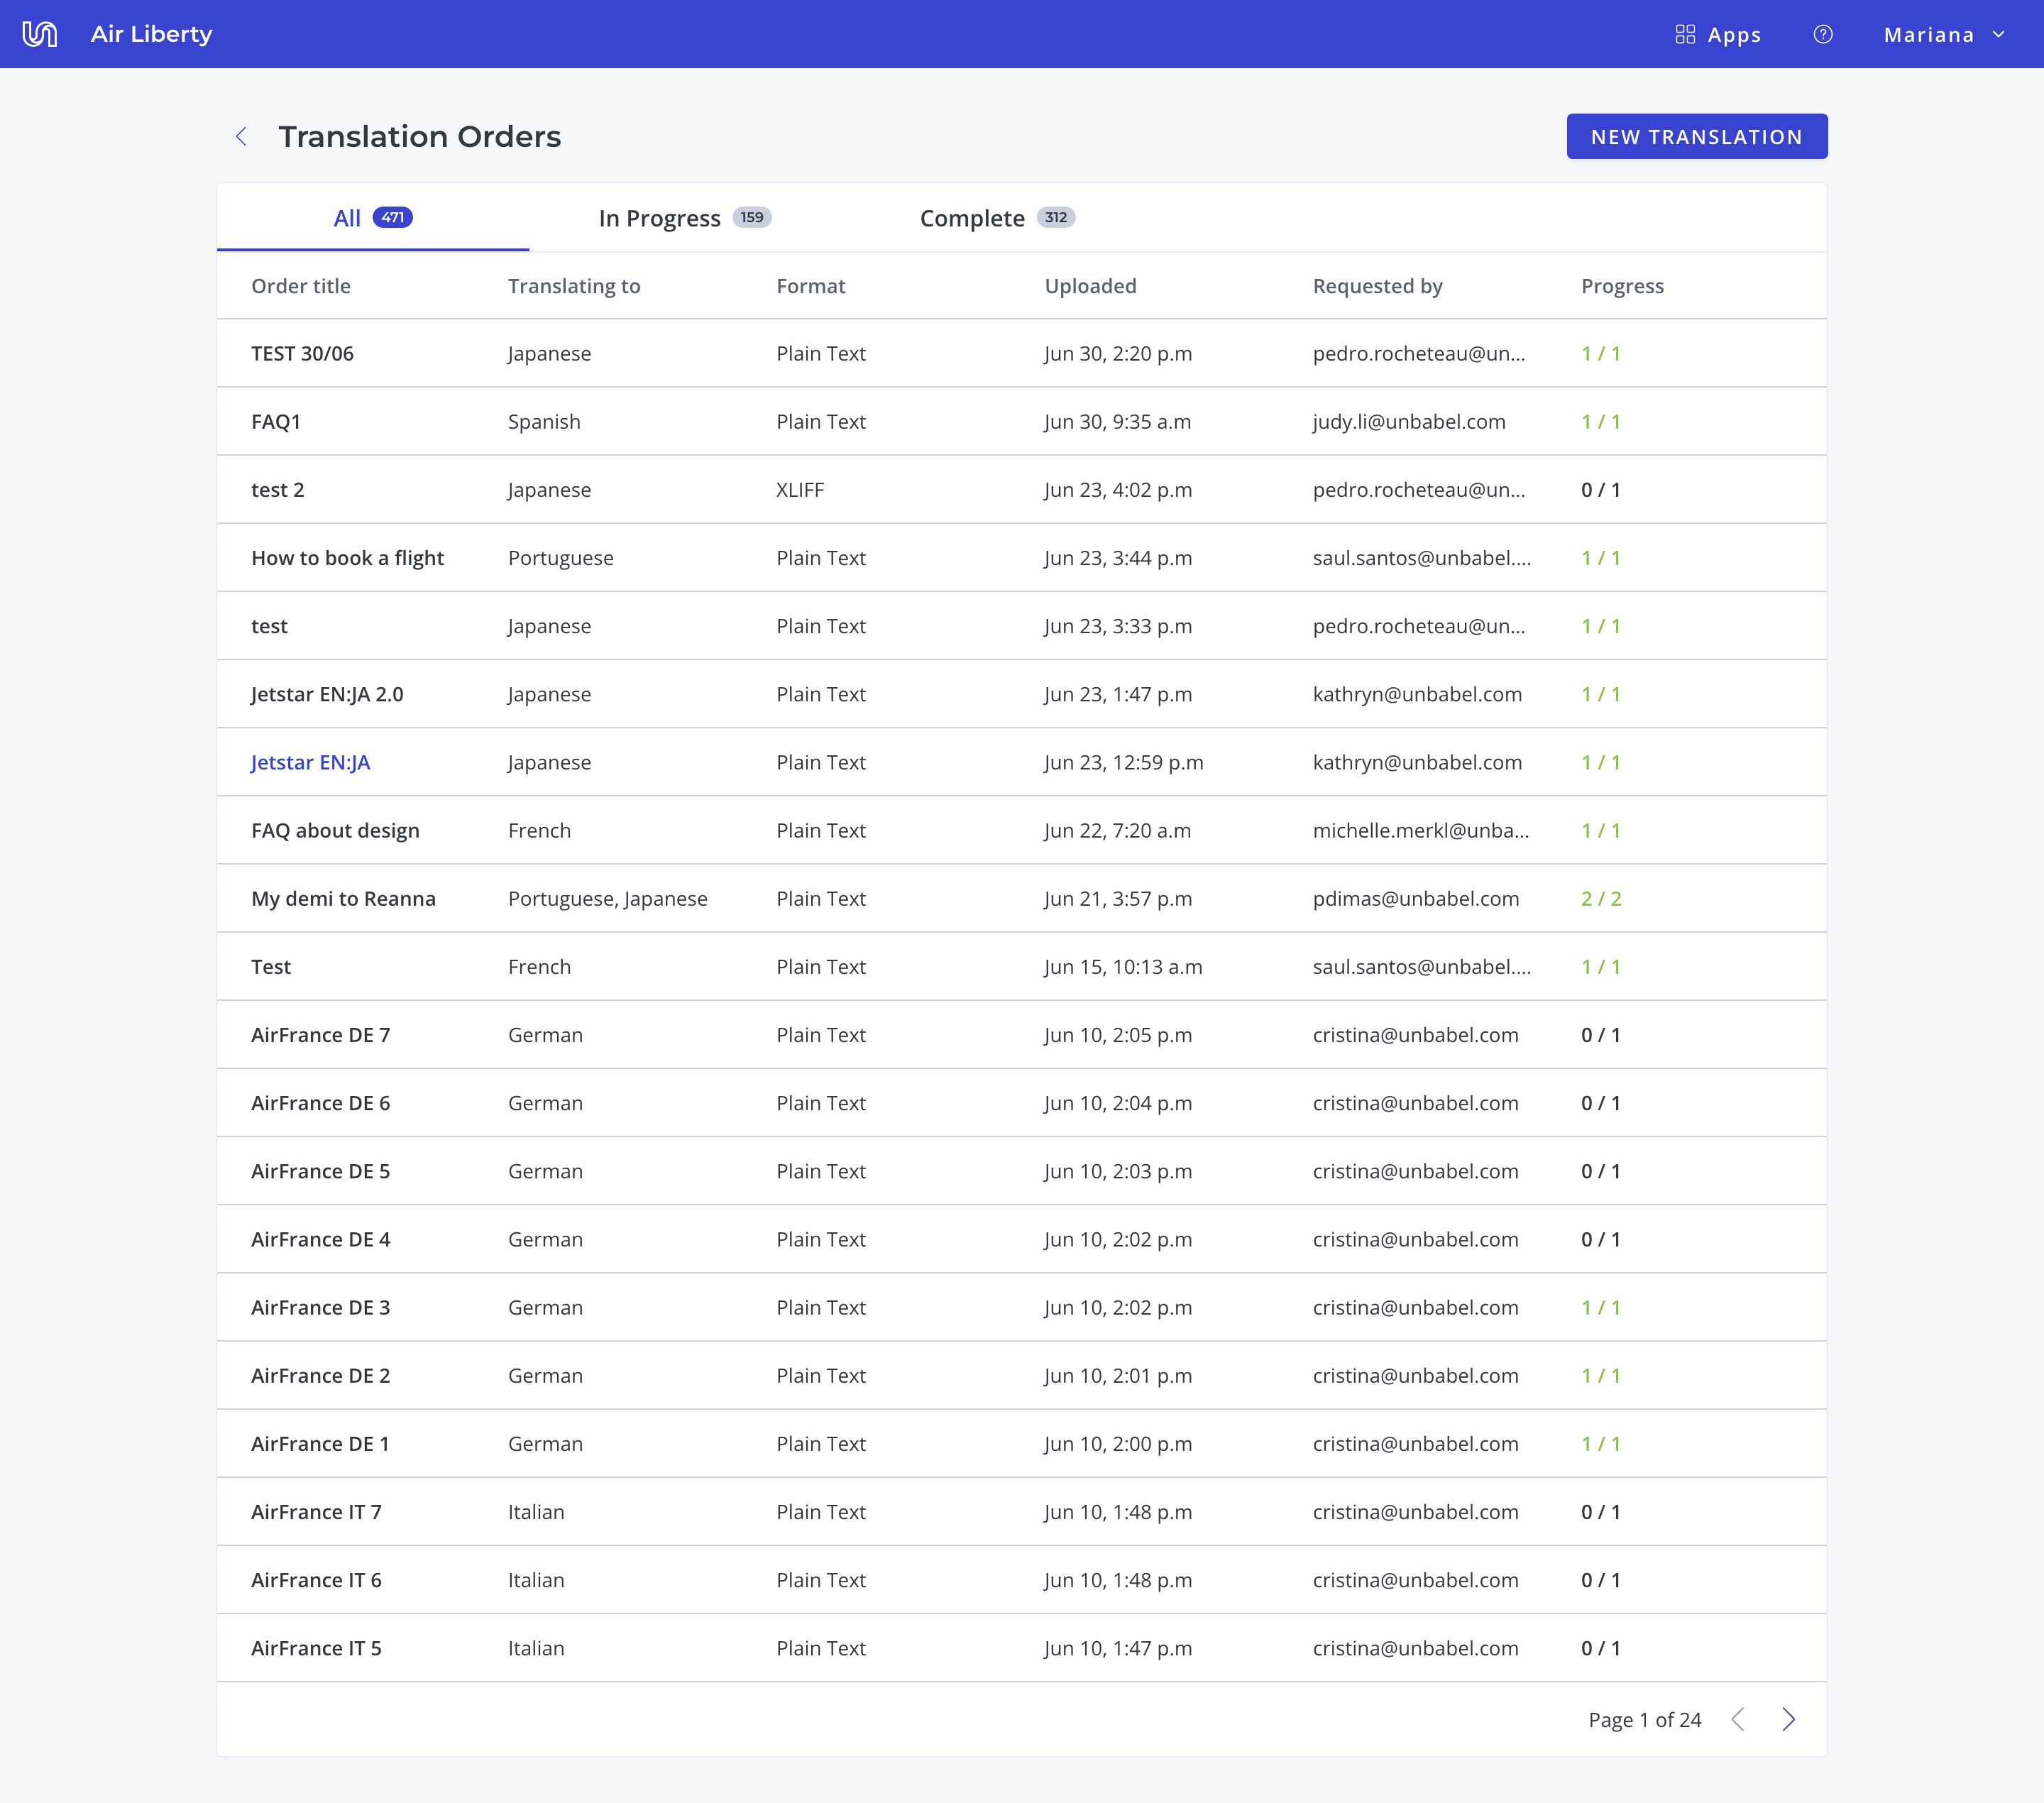This screenshot has height=1803, width=2044.
Task: Click the NEW TRANSLATION button
Action: click(1697, 136)
